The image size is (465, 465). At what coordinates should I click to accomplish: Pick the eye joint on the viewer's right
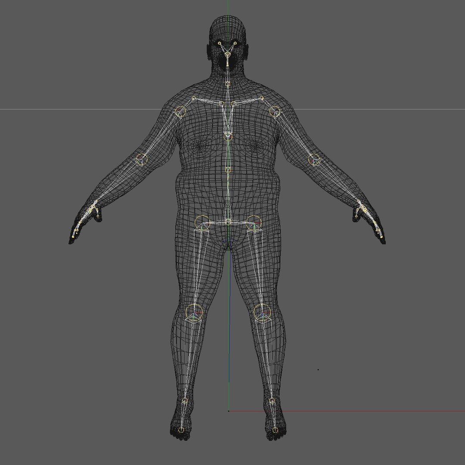coord(235,43)
